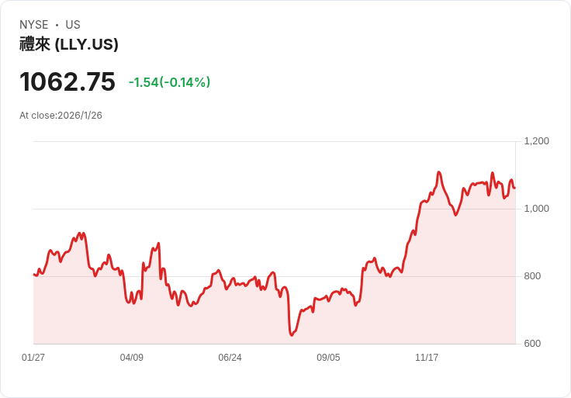
Task: Select the 06/24 date on x-axis
Action: pyautogui.click(x=230, y=358)
